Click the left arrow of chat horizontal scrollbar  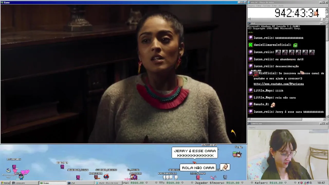pyautogui.click(x=249, y=119)
